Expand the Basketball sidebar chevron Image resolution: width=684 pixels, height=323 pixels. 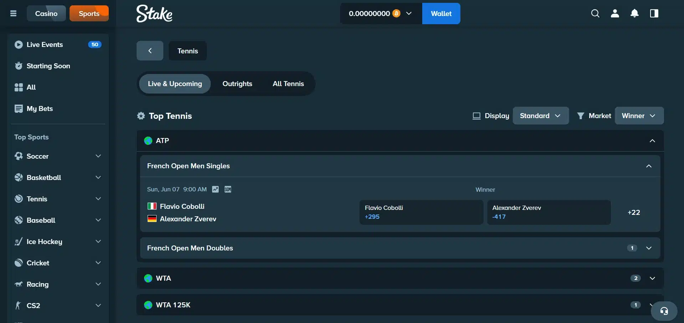click(x=98, y=178)
